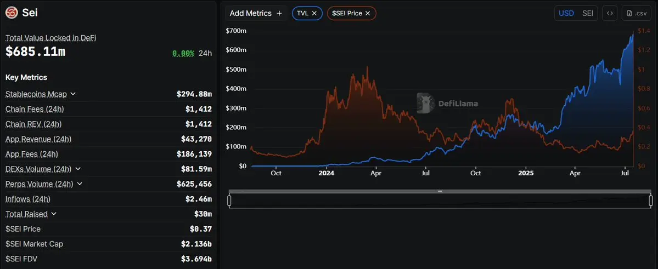Remove $SEI Price metric via its X
Viewport: 658px width, 269px height.
(368, 13)
